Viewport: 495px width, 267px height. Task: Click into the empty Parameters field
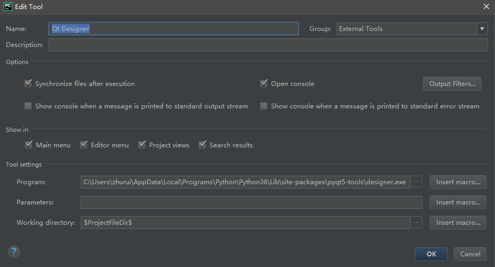tap(251, 202)
